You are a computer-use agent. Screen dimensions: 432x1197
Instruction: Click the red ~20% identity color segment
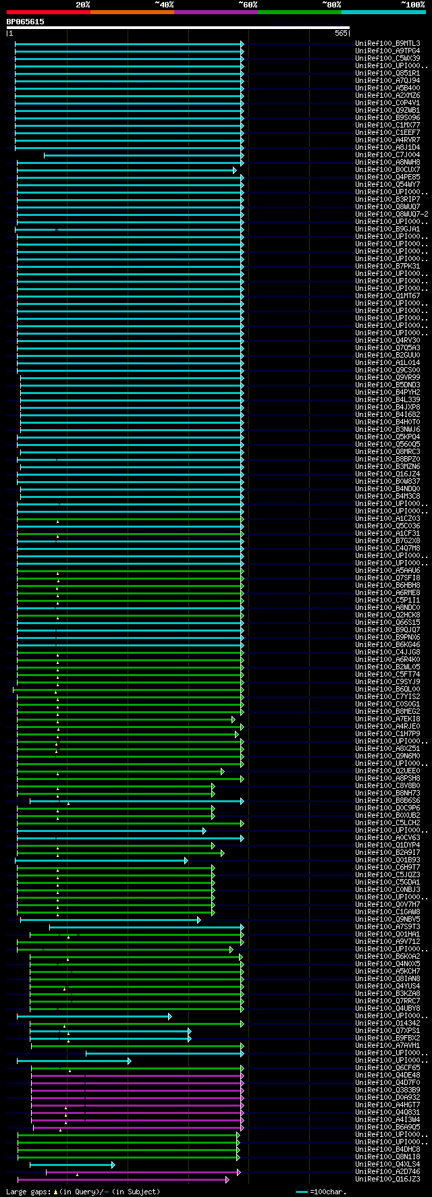coord(48,11)
